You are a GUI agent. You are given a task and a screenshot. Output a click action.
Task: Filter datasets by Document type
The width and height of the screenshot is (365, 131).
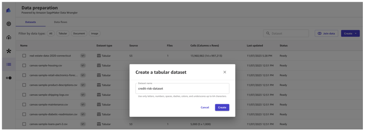79,33
